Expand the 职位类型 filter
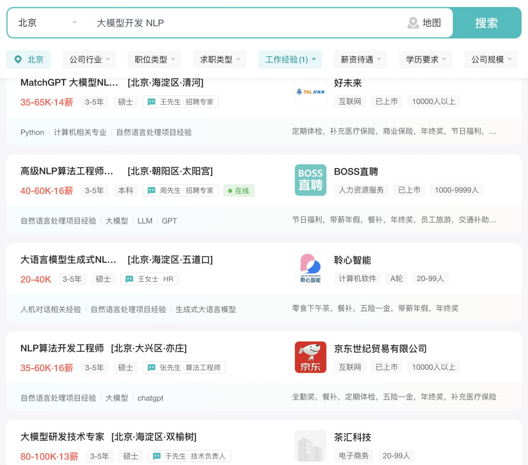The height and width of the screenshot is (465, 528). click(154, 60)
